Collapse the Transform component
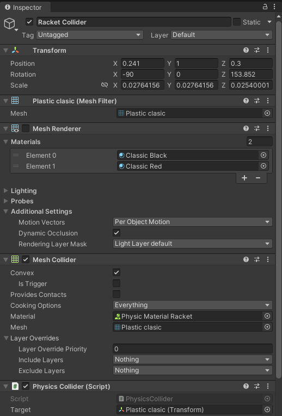282x416 pixels. coord(5,50)
